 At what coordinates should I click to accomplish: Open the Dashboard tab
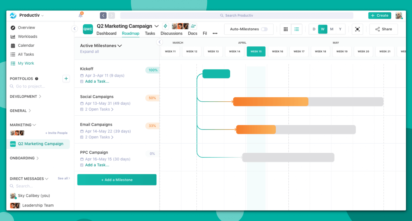tap(106, 33)
